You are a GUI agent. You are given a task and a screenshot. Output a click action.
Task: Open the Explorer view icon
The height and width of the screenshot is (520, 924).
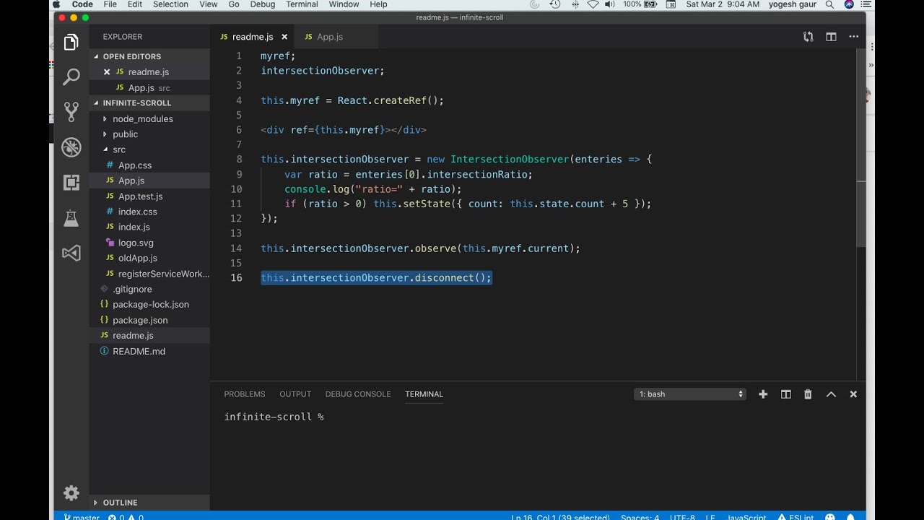(71, 43)
